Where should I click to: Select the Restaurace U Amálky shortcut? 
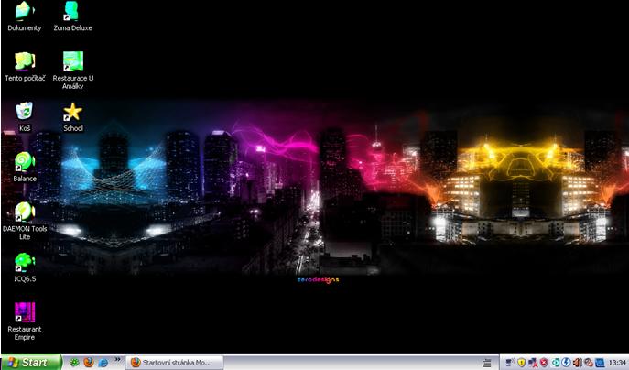click(x=73, y=71)
